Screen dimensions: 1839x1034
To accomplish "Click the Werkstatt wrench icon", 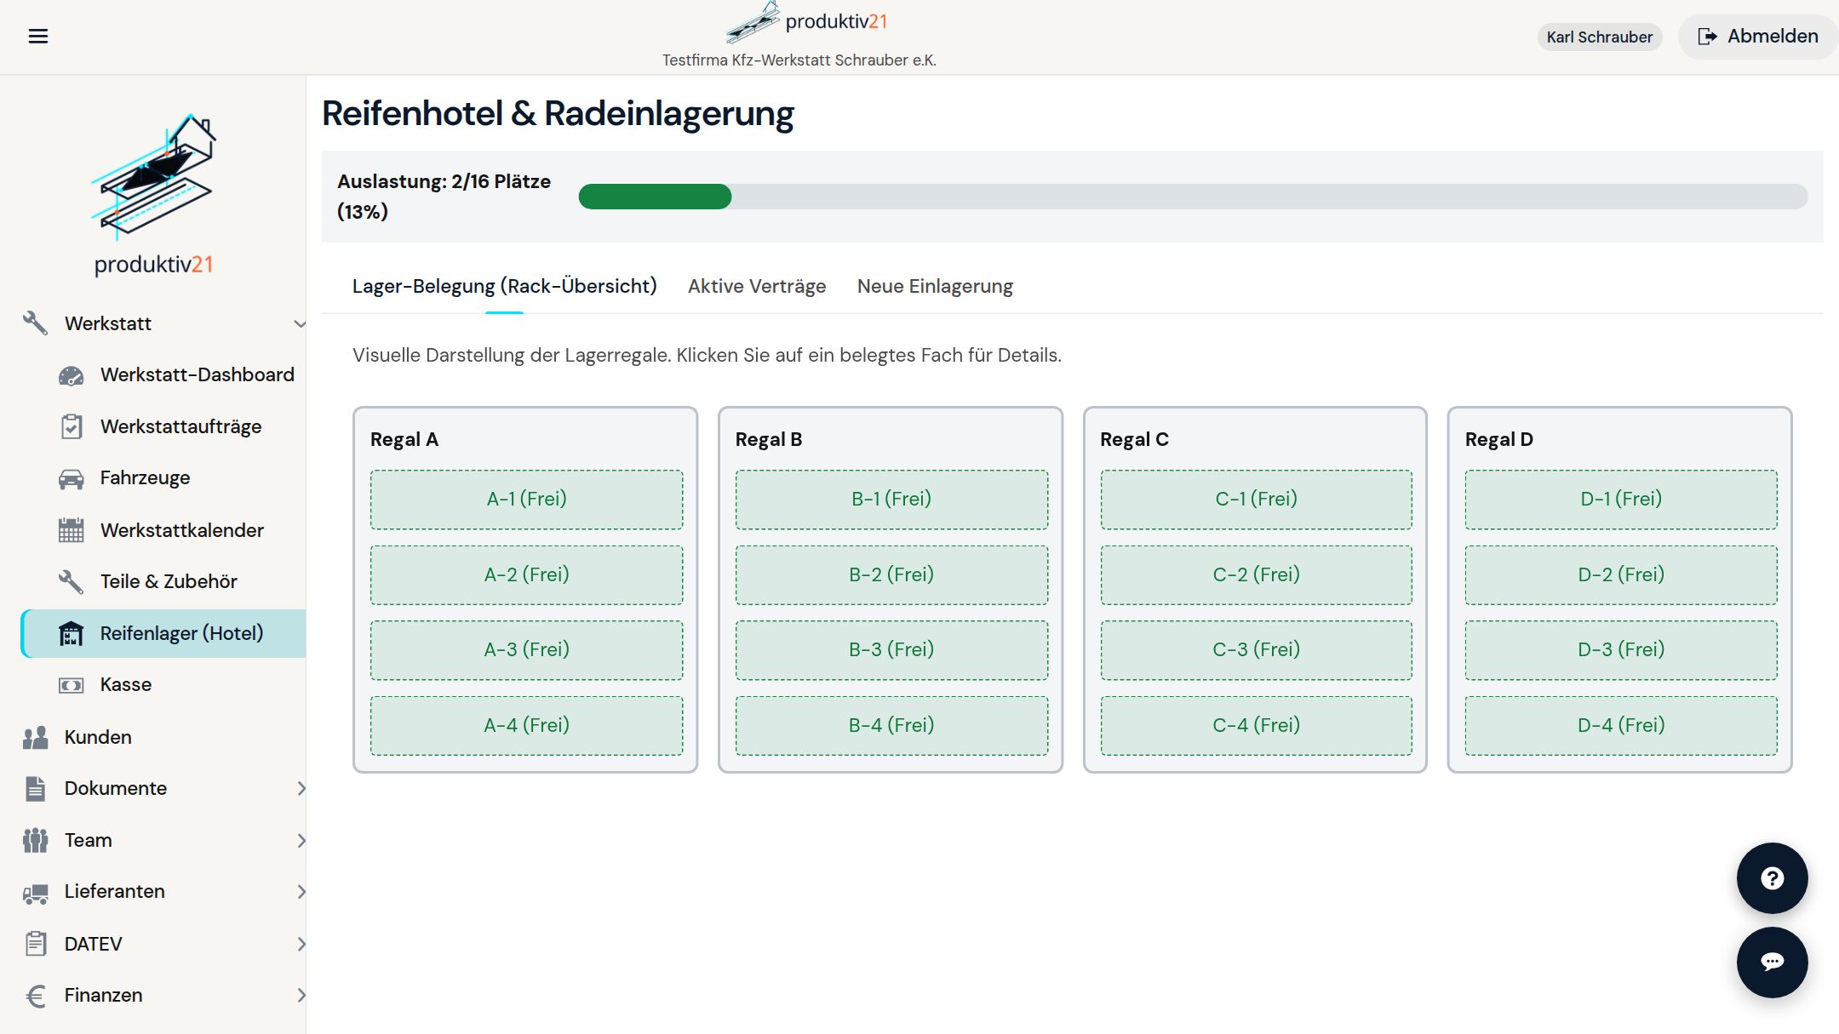I will [35, 323].
